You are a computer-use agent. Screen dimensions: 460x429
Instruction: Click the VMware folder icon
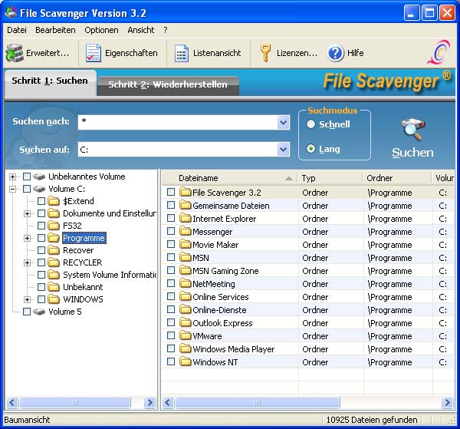pos(185,335)
